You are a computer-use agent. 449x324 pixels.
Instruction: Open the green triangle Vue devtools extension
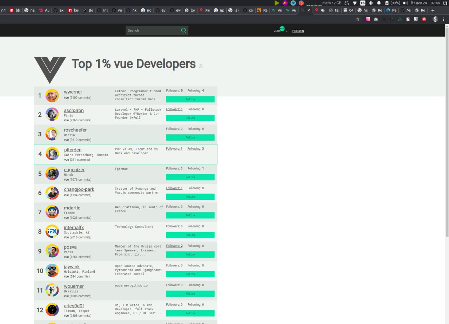coord(400,19)
